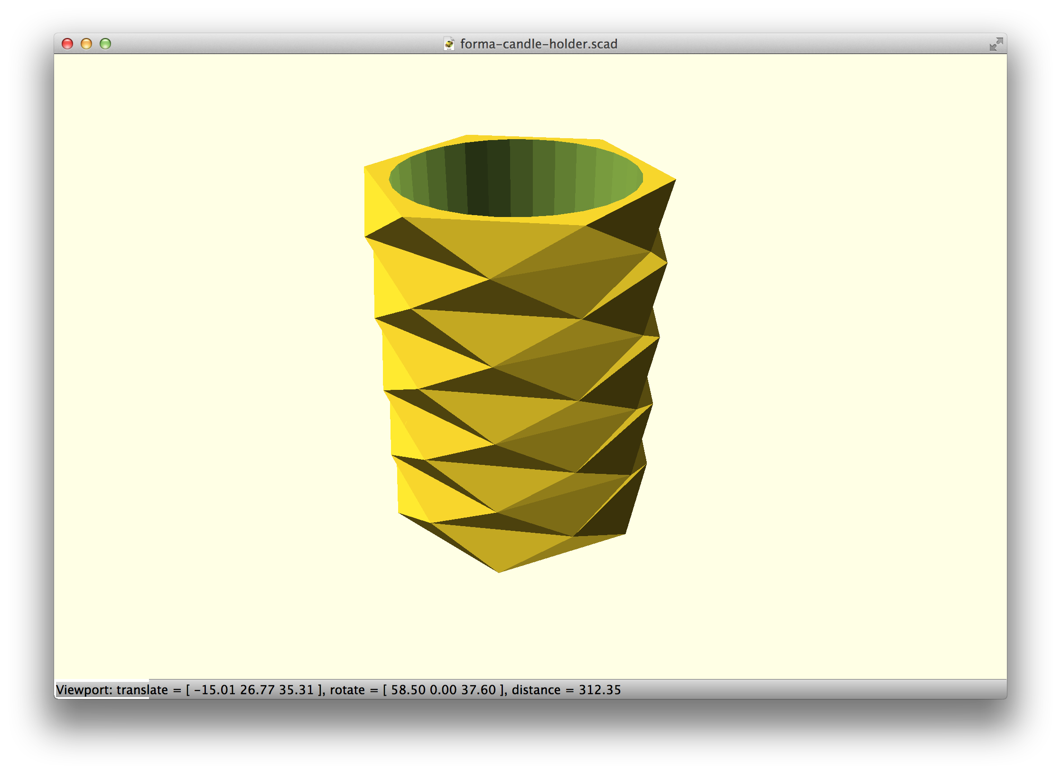Click the red close window button
Image resolution: width=1061 pixels, height=774 pixels.
(67, 44)
